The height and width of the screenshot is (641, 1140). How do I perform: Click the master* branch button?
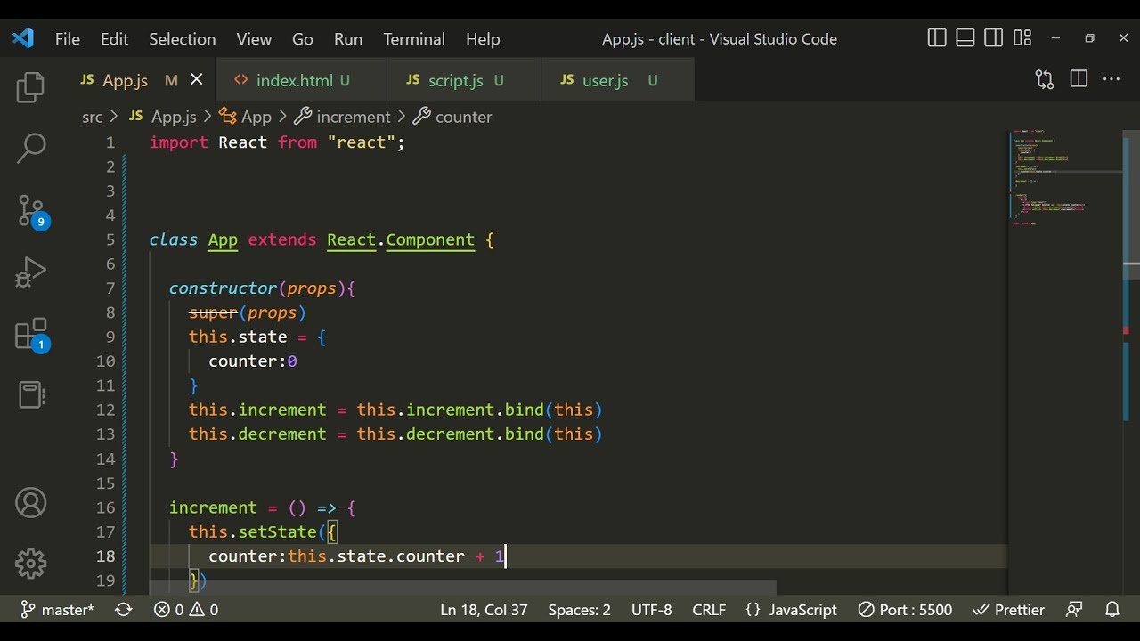(x=58, y=610)
